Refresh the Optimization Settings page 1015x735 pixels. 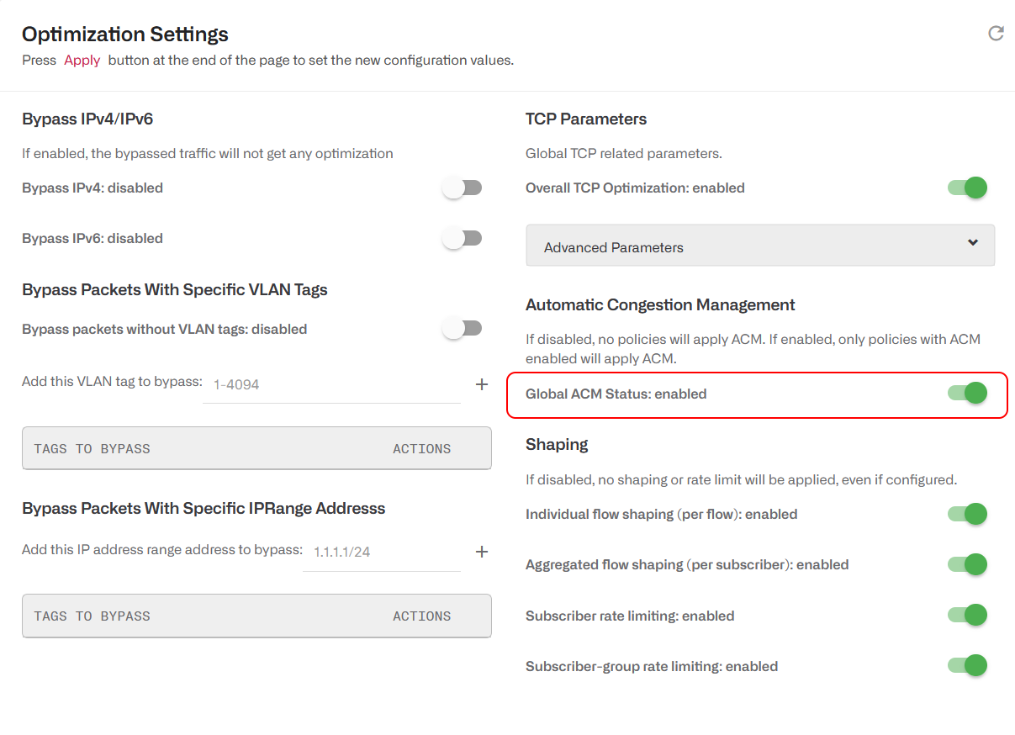pyautogui.click(x=996, y=33)
